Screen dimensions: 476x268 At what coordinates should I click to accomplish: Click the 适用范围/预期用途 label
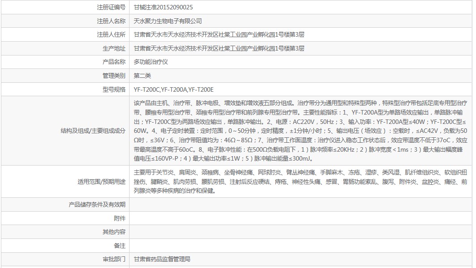click(102, 182)
